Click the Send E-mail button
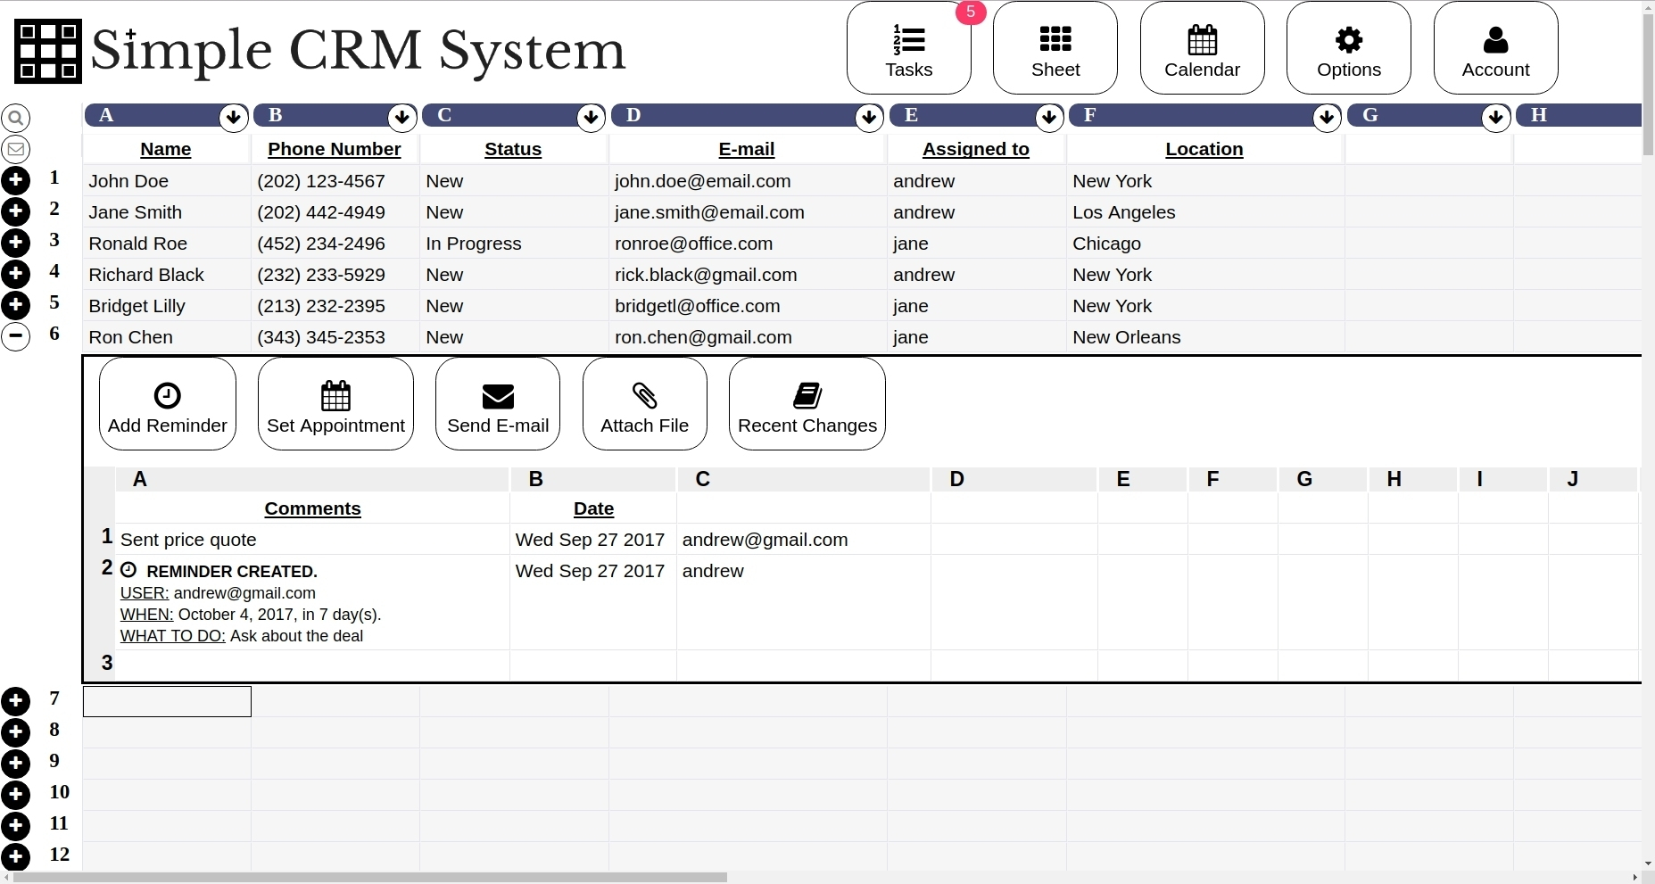The width and height of the screenshot is (1655, 884). pos(498,404)
